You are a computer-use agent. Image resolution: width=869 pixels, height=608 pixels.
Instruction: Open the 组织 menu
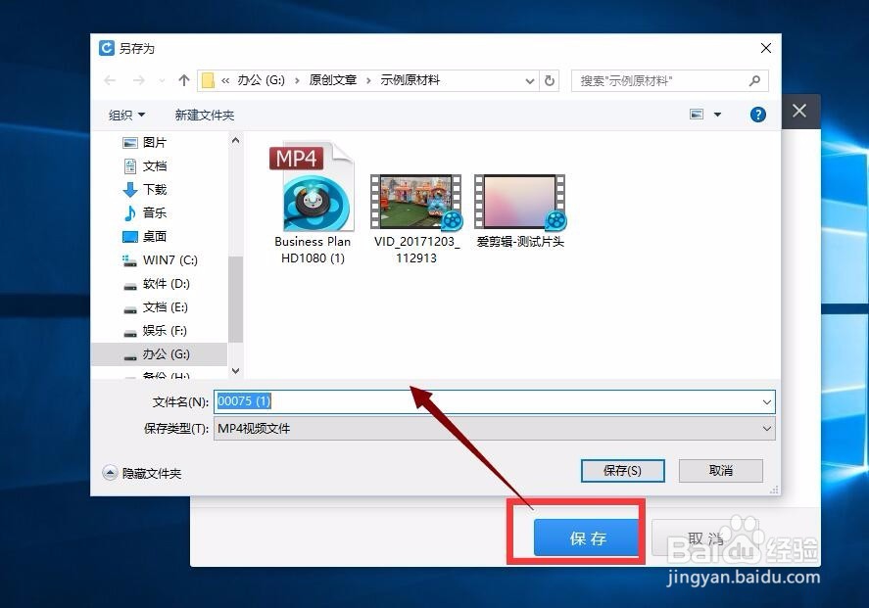126,116
